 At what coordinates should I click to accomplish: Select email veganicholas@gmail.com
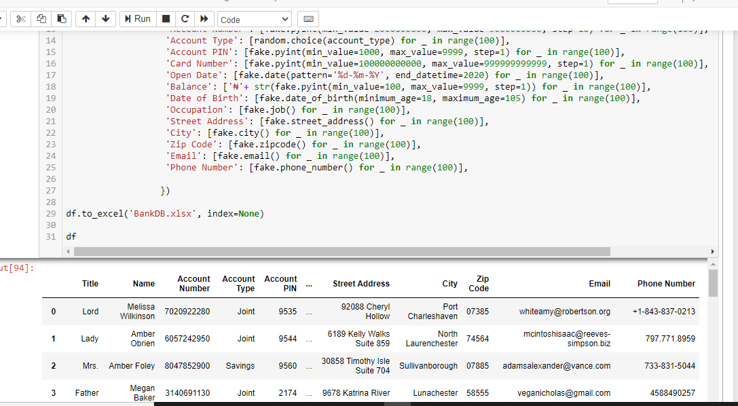point(564,393)
